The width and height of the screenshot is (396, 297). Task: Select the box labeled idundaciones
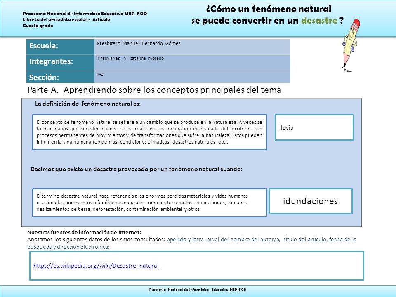click(310, 201)
